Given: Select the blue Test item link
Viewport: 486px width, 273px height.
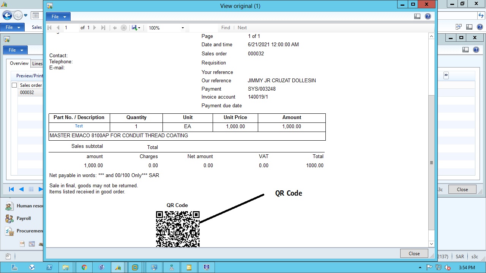Looking at the screenshot, I should pos(79,126).
